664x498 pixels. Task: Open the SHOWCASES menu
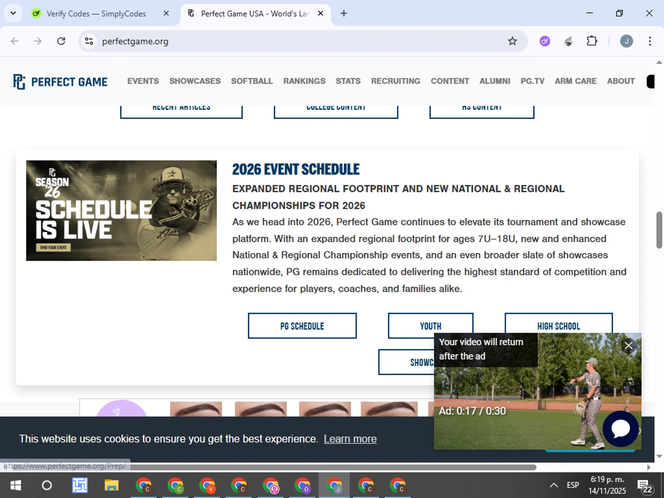click(x=195, y=81)
